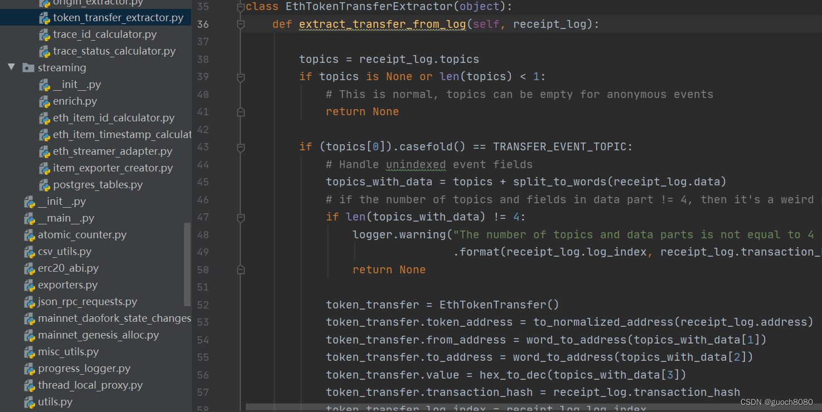Screen dimensions: 822x412
Task: Click thread_local_proxy.py file icon
Action: point(29,385)
